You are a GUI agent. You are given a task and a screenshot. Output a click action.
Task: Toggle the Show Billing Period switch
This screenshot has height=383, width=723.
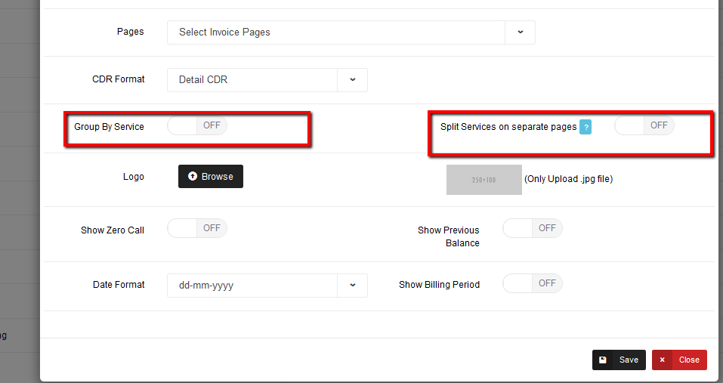click(533, 283)
